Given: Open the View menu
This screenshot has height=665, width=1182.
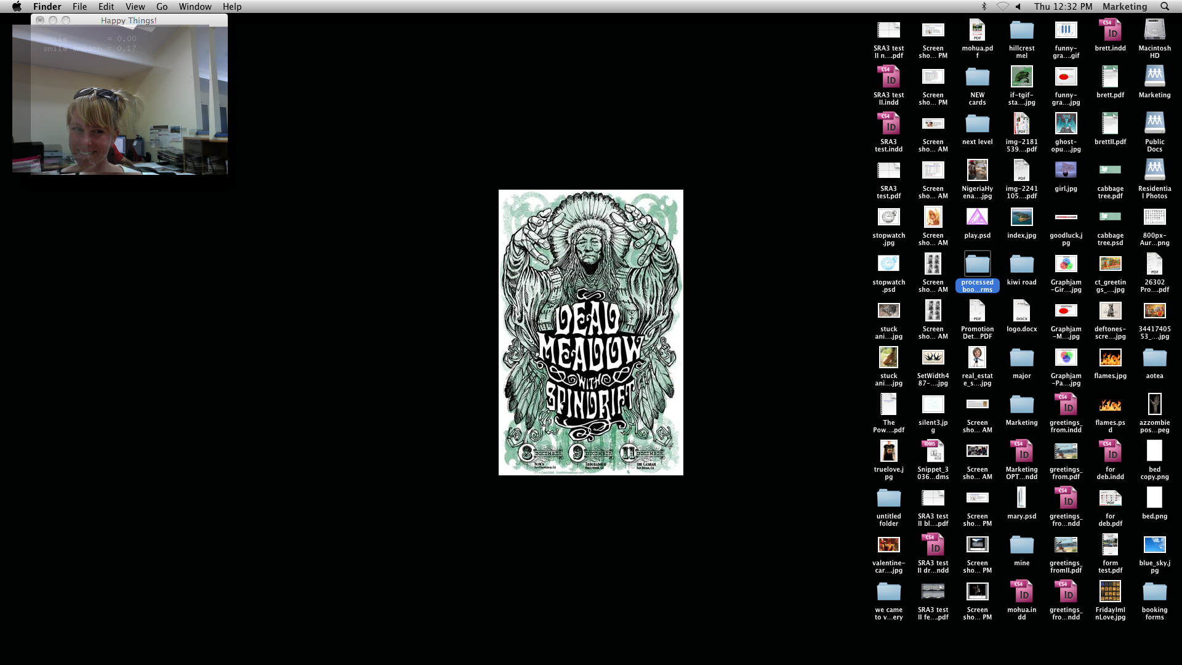Looking at the screenshot, I should (135, 6).
